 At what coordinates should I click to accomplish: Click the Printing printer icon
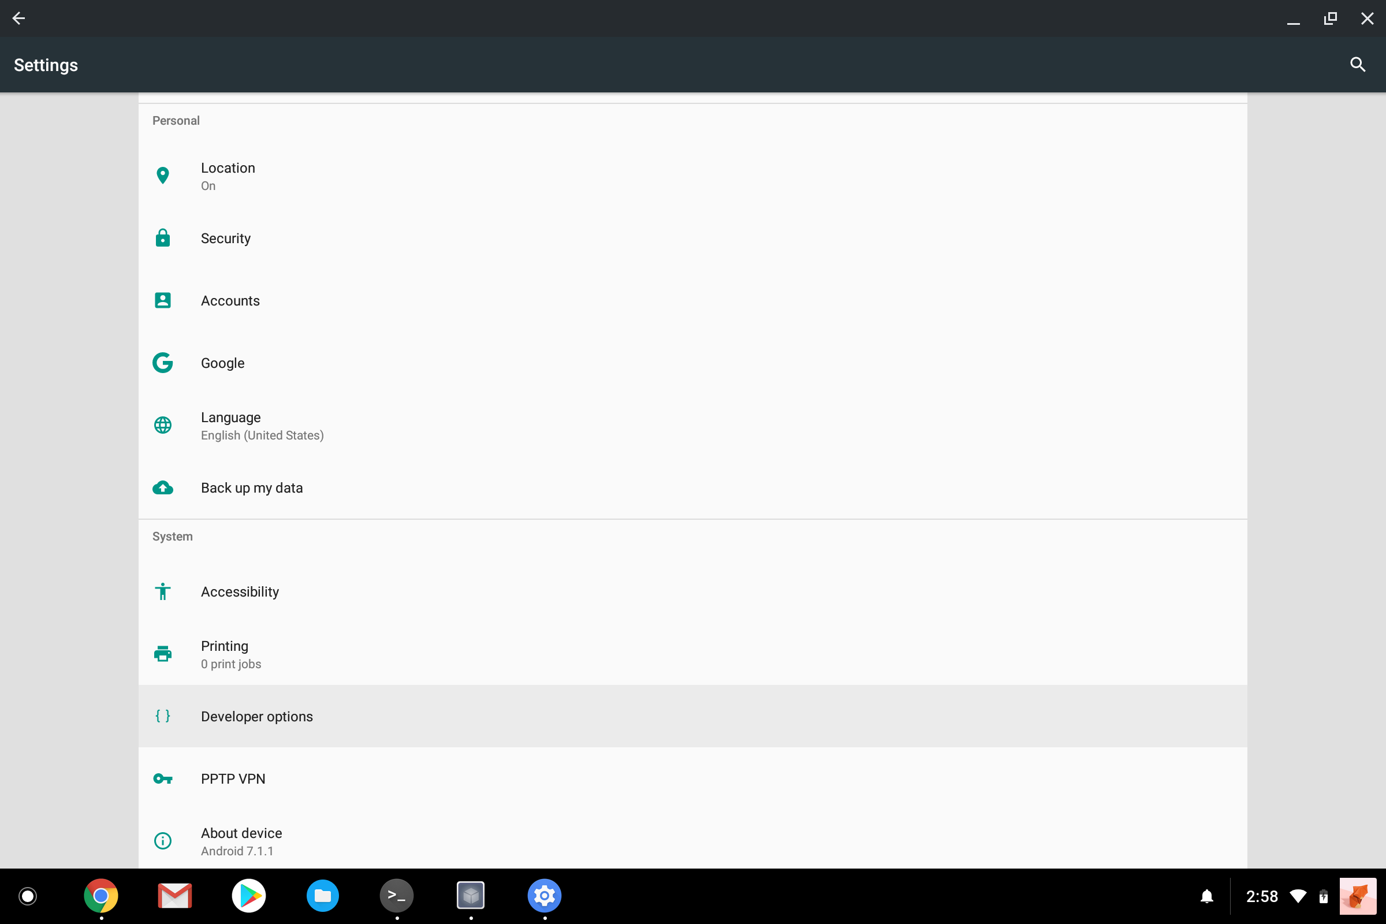click(x=163, y=654)
